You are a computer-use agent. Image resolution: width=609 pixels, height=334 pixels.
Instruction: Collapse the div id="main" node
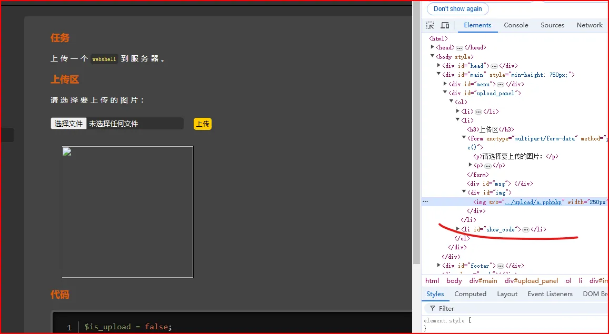pos(439,74)
